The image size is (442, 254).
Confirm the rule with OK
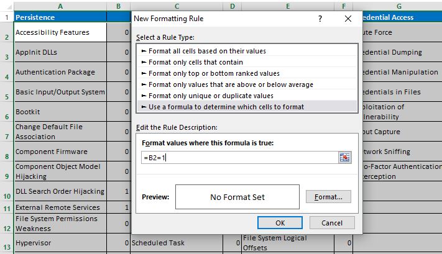point(280,222)
